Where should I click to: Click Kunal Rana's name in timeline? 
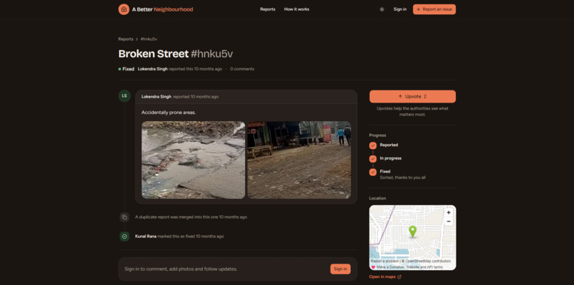point(146,237)
